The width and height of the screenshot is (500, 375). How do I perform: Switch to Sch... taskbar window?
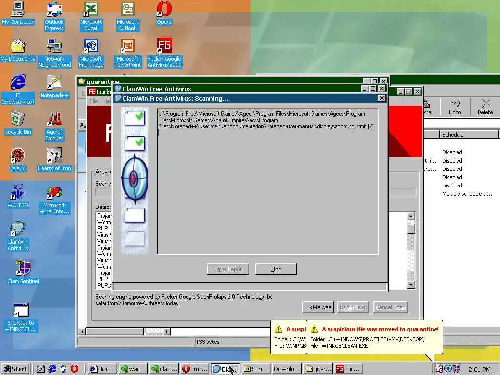(x=256, y=369)
